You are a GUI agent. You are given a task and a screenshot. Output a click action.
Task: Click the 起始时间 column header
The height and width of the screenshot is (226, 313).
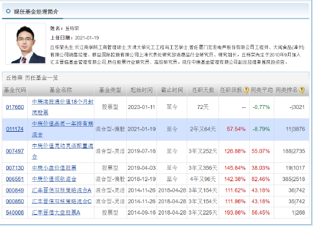[142, 90]
